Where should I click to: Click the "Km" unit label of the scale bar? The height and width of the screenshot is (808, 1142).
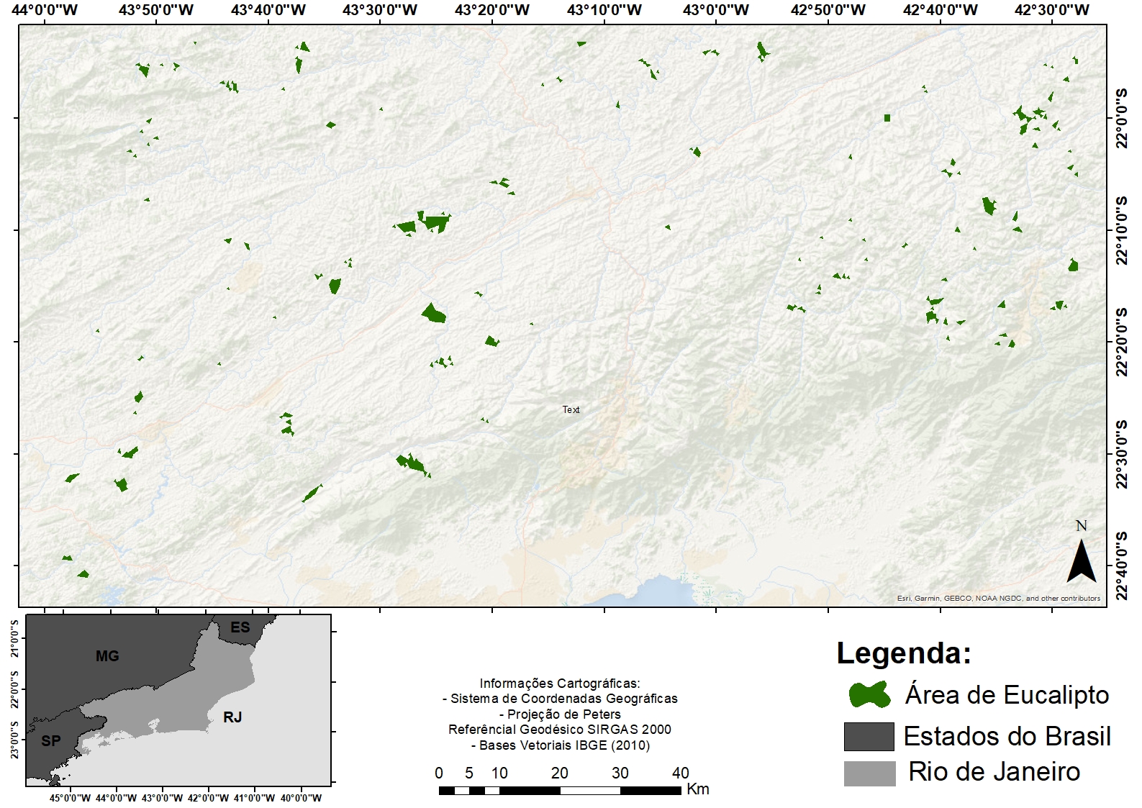pos(697,789)
